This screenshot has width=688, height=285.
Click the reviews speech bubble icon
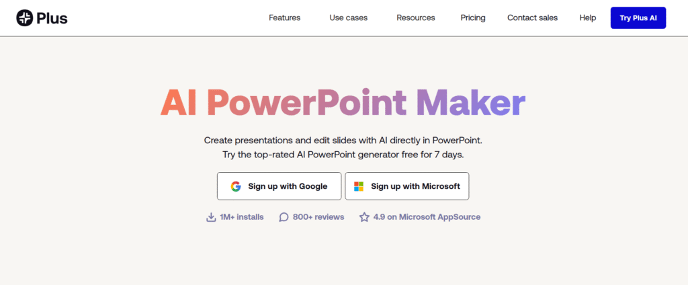(x=284, y=217)
